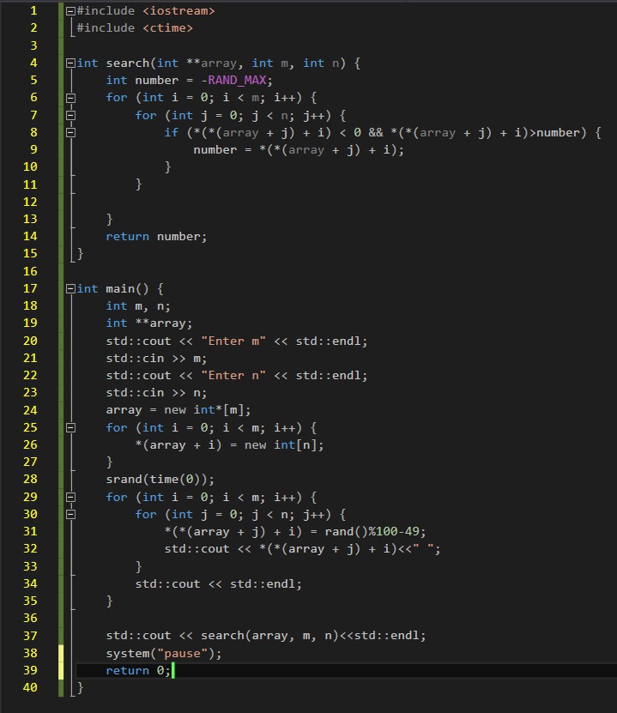The image size is (617, 713).
Task: Click line number 28 in the gutter
Action: pos(30,480)
